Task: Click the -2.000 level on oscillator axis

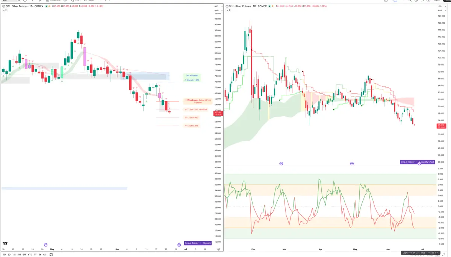Action: coord(440,228)
